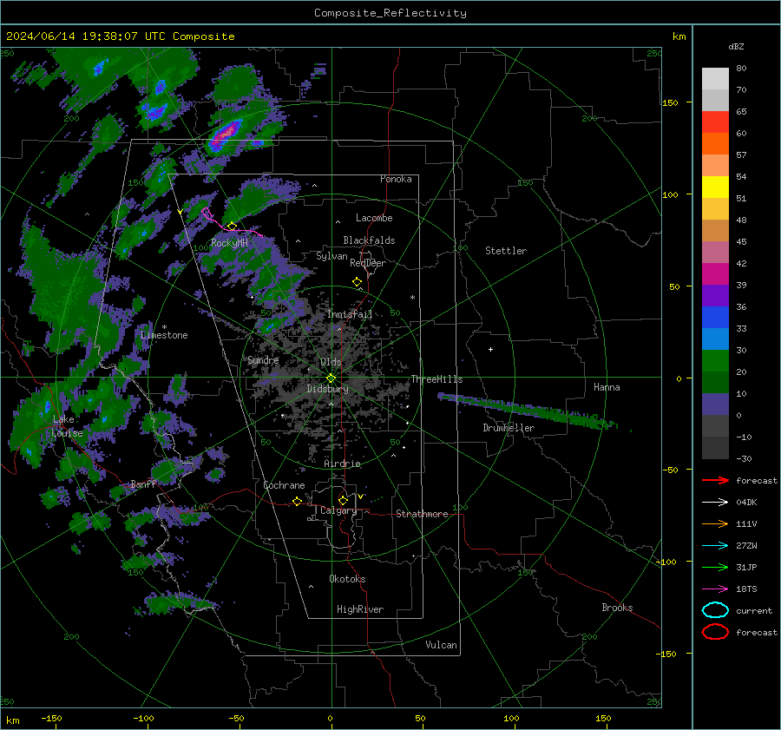Click the Sundre city label

pos(263,359)
